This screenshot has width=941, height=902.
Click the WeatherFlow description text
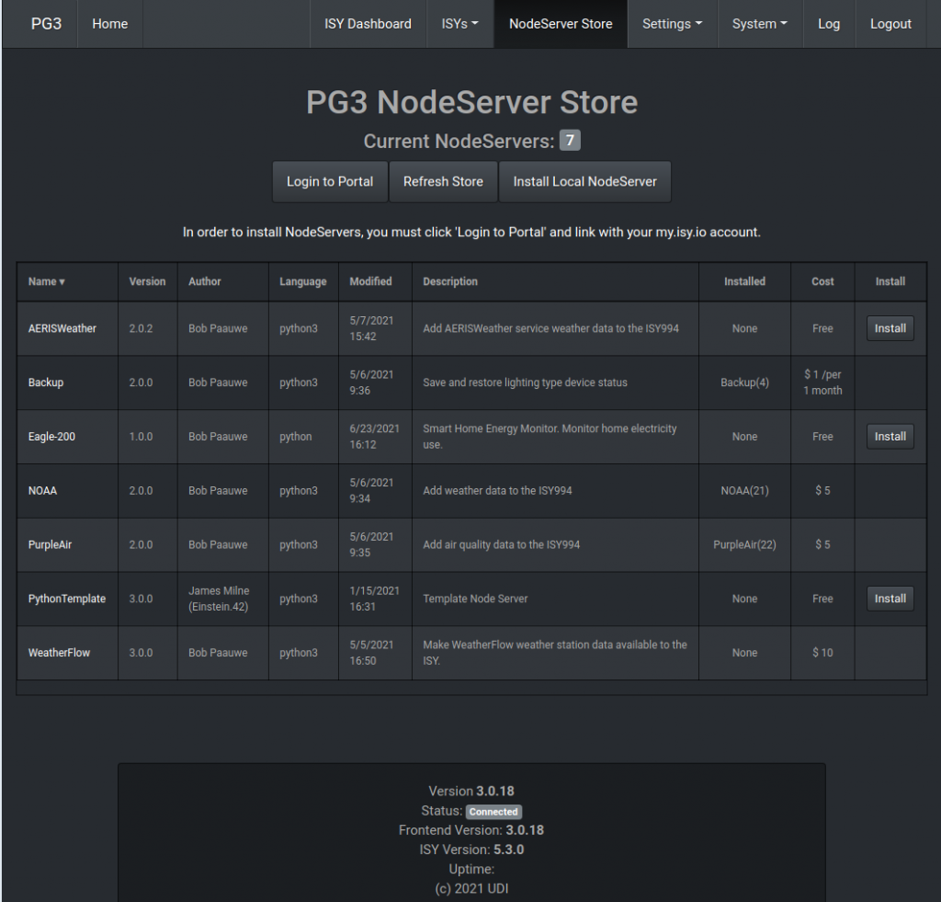point(555,653)
